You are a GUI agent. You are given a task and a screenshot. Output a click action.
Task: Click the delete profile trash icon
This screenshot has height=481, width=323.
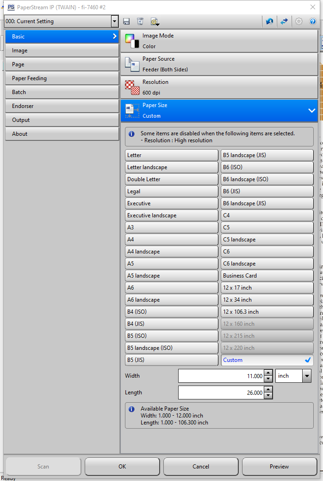pyautogui.click(x=140, y=21)
